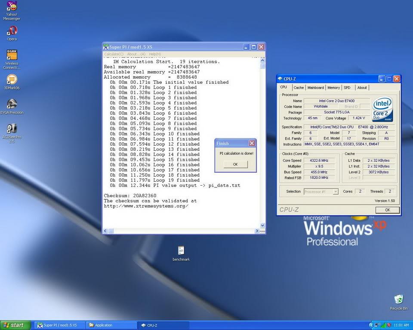Switch to the Mainboard tab
The image size is (413, 330).
pos(315,88)
